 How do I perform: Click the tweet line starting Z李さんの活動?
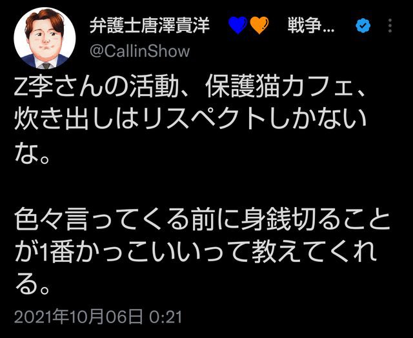tap(190, 87)
